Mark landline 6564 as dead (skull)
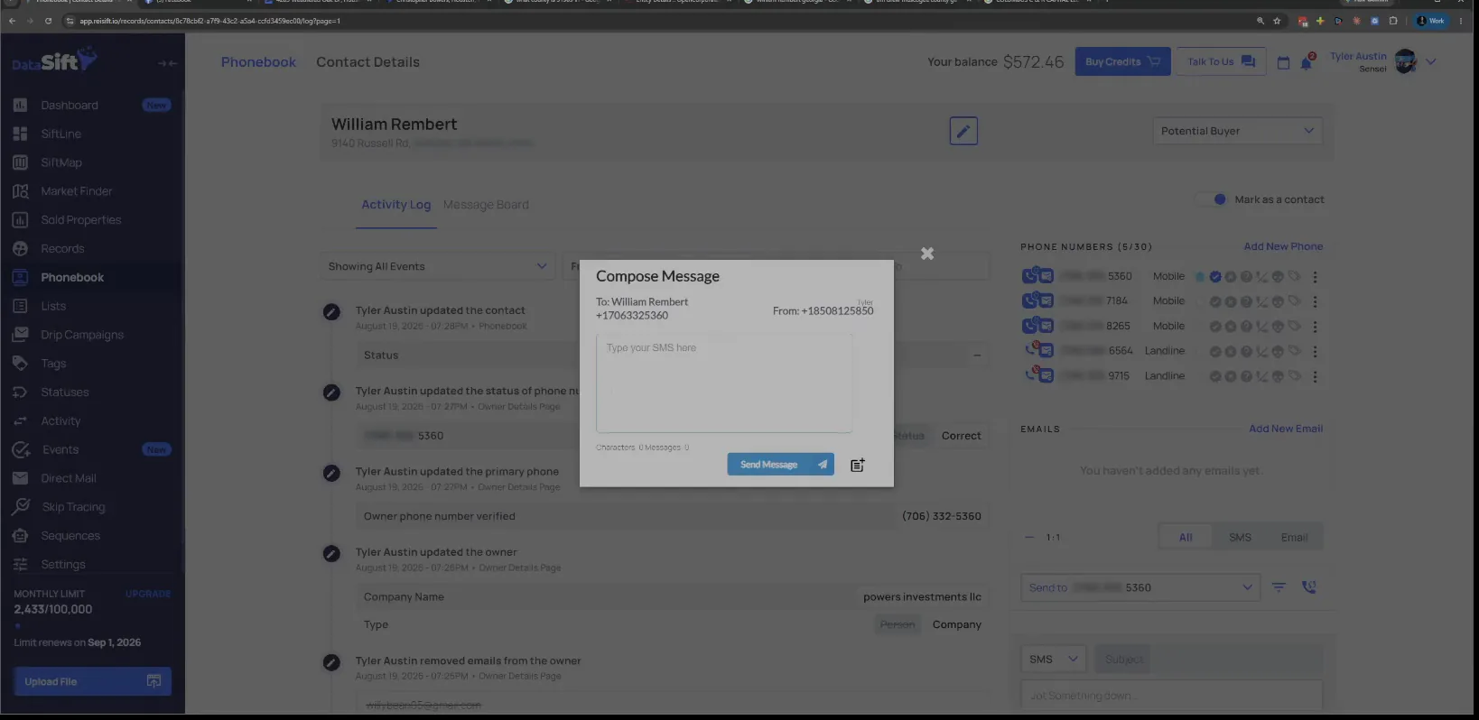Screen dimensions: 1479x720 coord(1278,352)
